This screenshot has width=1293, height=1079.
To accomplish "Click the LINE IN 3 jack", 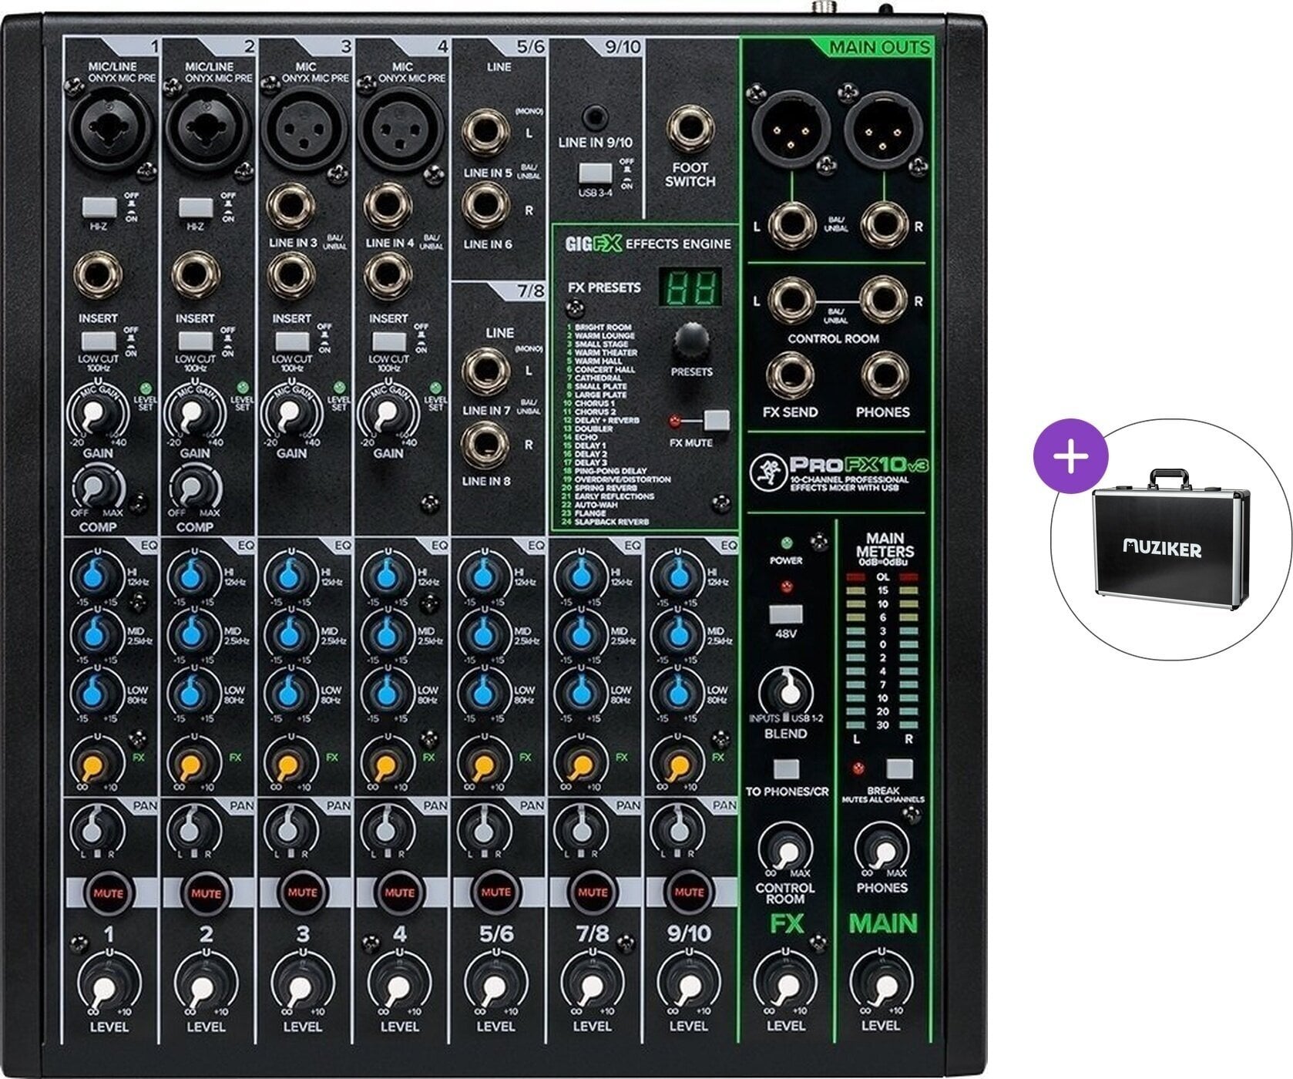I will click(x=291, y=206).
